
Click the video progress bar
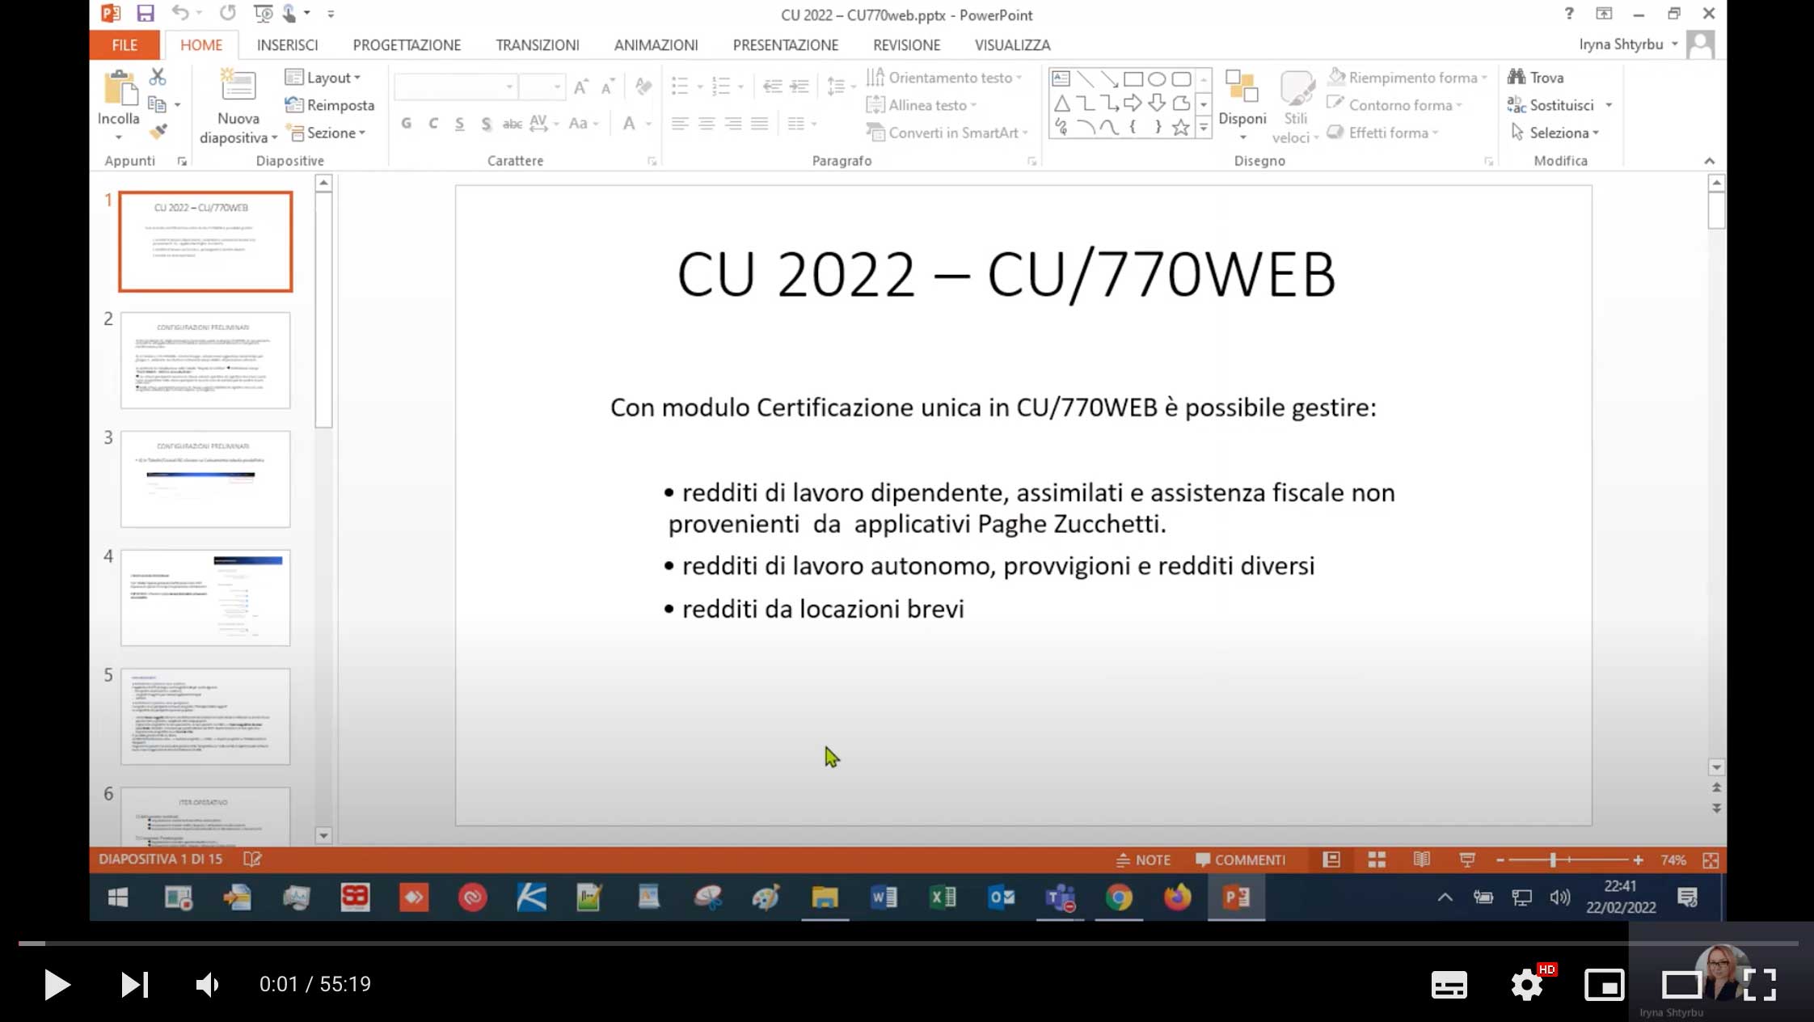907,943
